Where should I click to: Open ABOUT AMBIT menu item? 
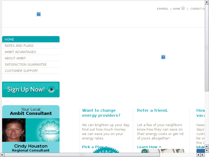(31, 58)
